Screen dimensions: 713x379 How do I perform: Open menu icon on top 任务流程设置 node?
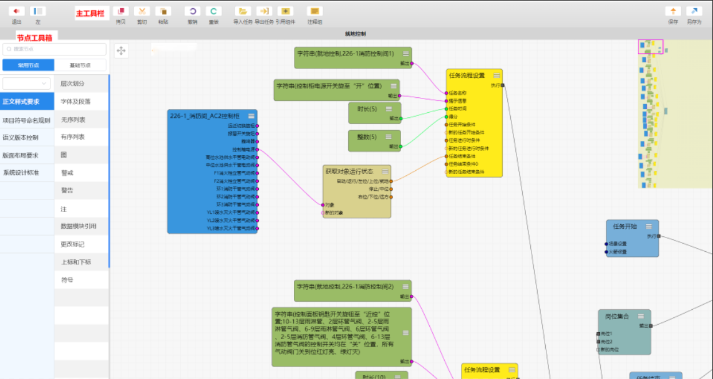497,75
